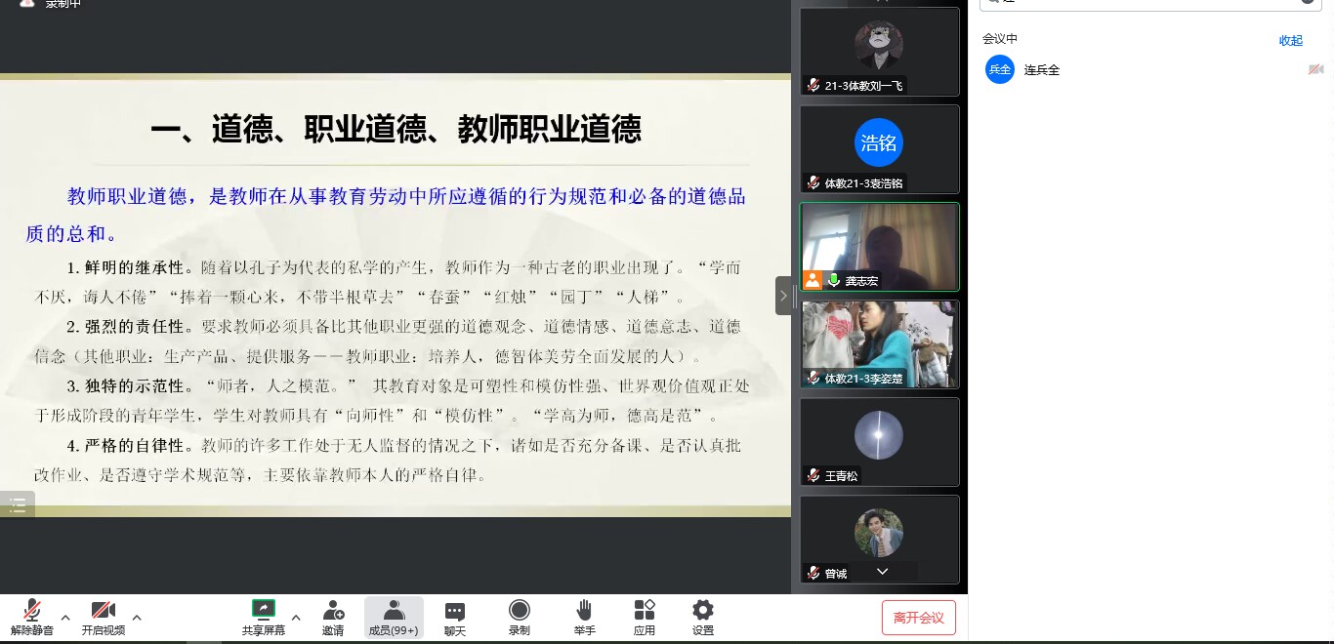Viewport: 1334px width, 644px height.
Task: Select member 连兵全 in the list
Action: click(1041, 70)
